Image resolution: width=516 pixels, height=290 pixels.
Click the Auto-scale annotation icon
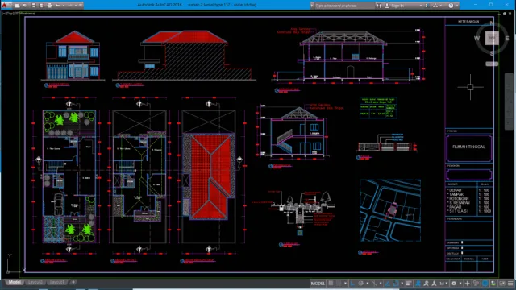click(x=427, y=283)
